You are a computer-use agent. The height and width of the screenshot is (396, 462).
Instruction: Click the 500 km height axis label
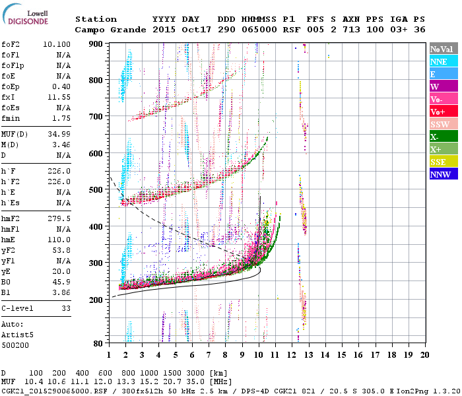coord(96,190)
